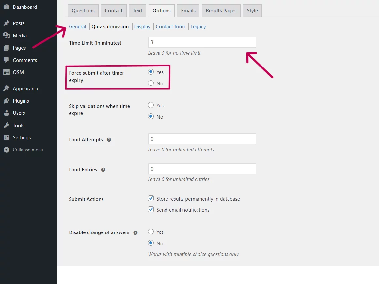
Task: Click the Posts pushpin icon
Action: (7, 23)
